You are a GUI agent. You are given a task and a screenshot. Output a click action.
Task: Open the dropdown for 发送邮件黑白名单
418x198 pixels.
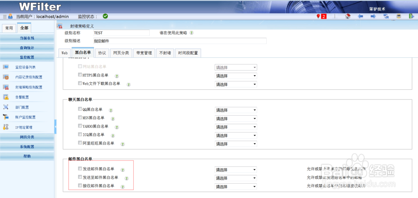(x=236, y=170)
